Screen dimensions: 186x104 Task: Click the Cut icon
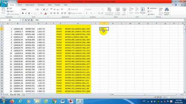coord(9,8)
